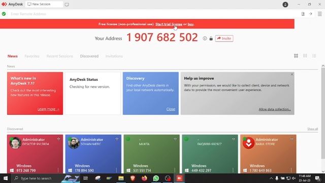This screenshot has height=183, width=325.
Task: Show hidden system tray icons
Action: tap(271, 178)
